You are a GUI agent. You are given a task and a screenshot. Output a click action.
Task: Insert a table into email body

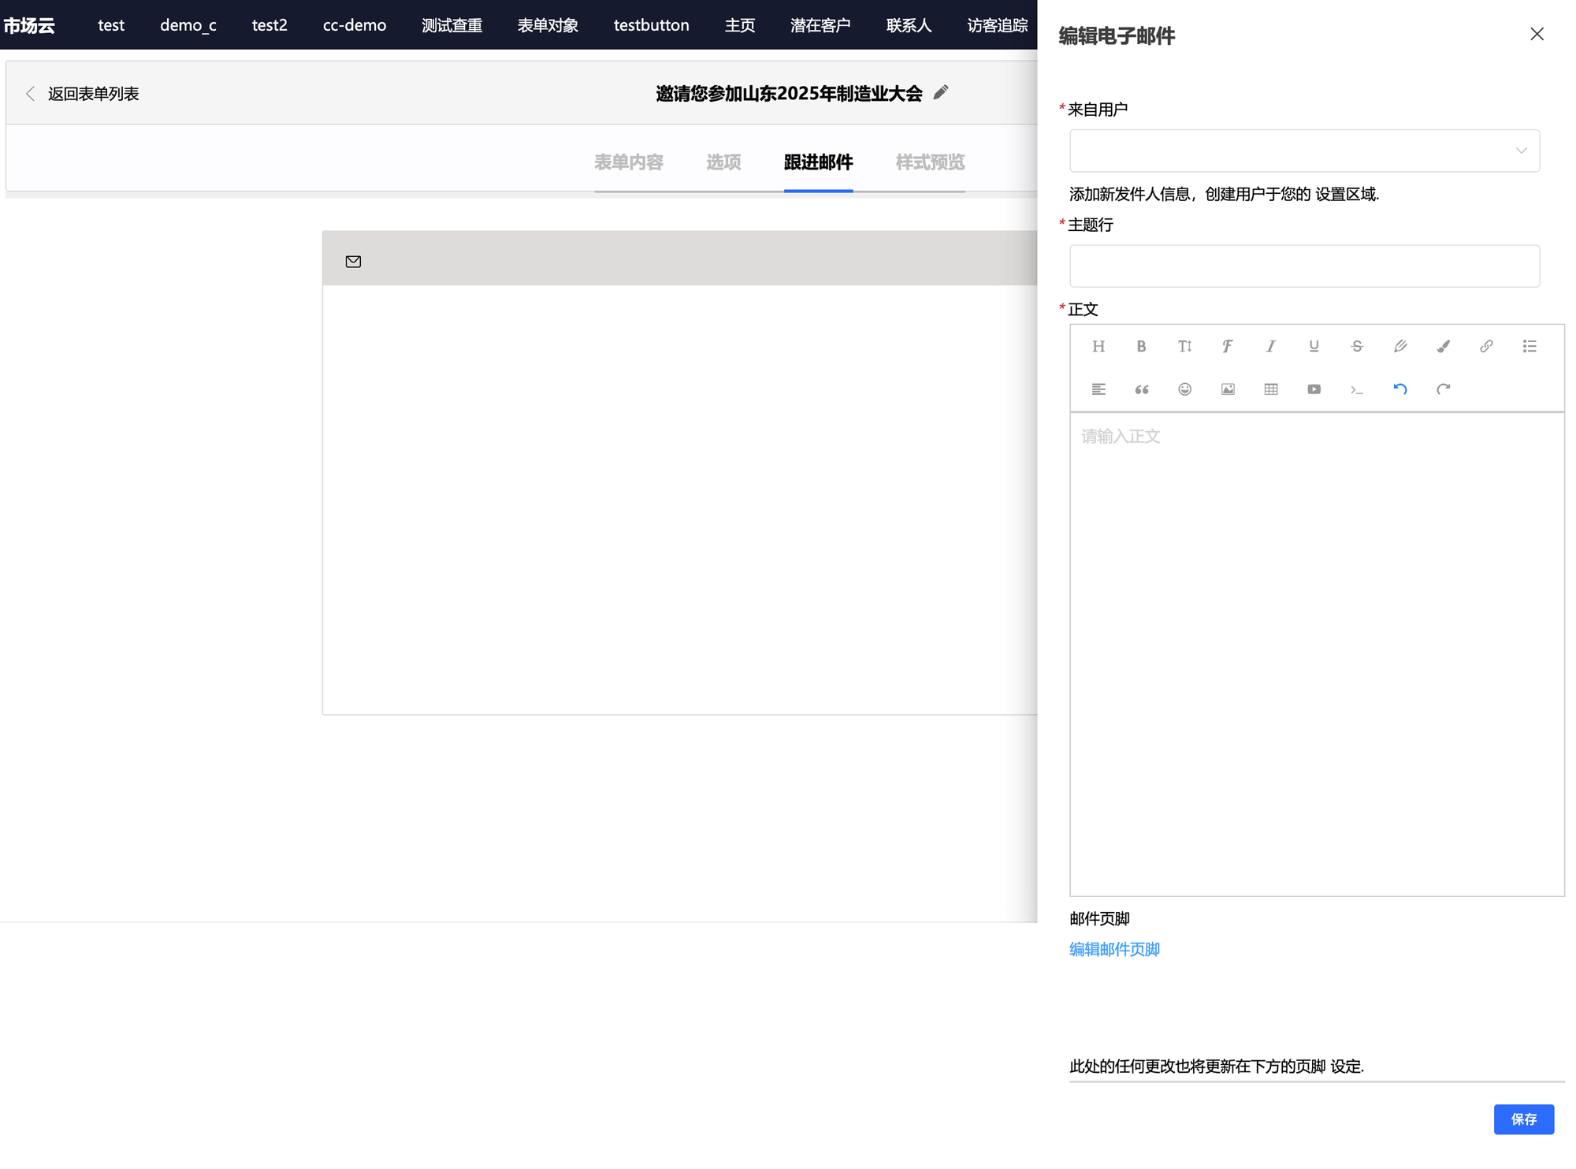[x=1271, y=389]
